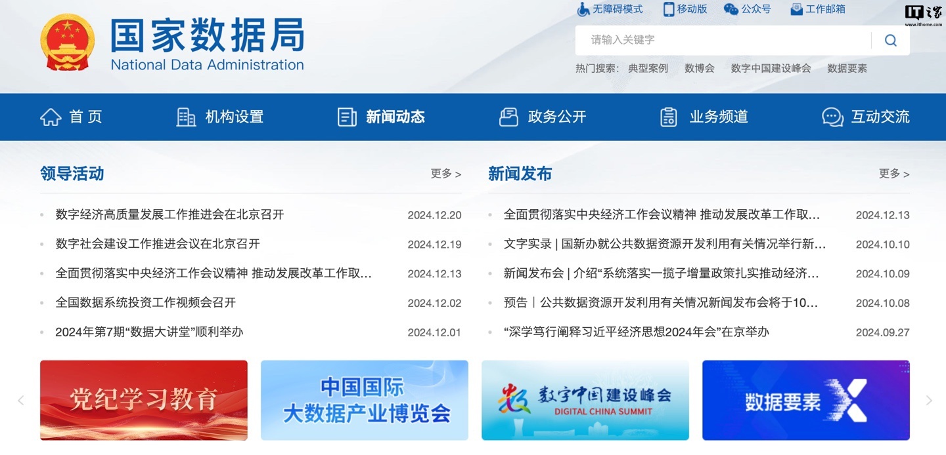Open article 全国数据系统投资工作视频会召开
This screenshot has height=455, width=946.
tap(146, 302)
